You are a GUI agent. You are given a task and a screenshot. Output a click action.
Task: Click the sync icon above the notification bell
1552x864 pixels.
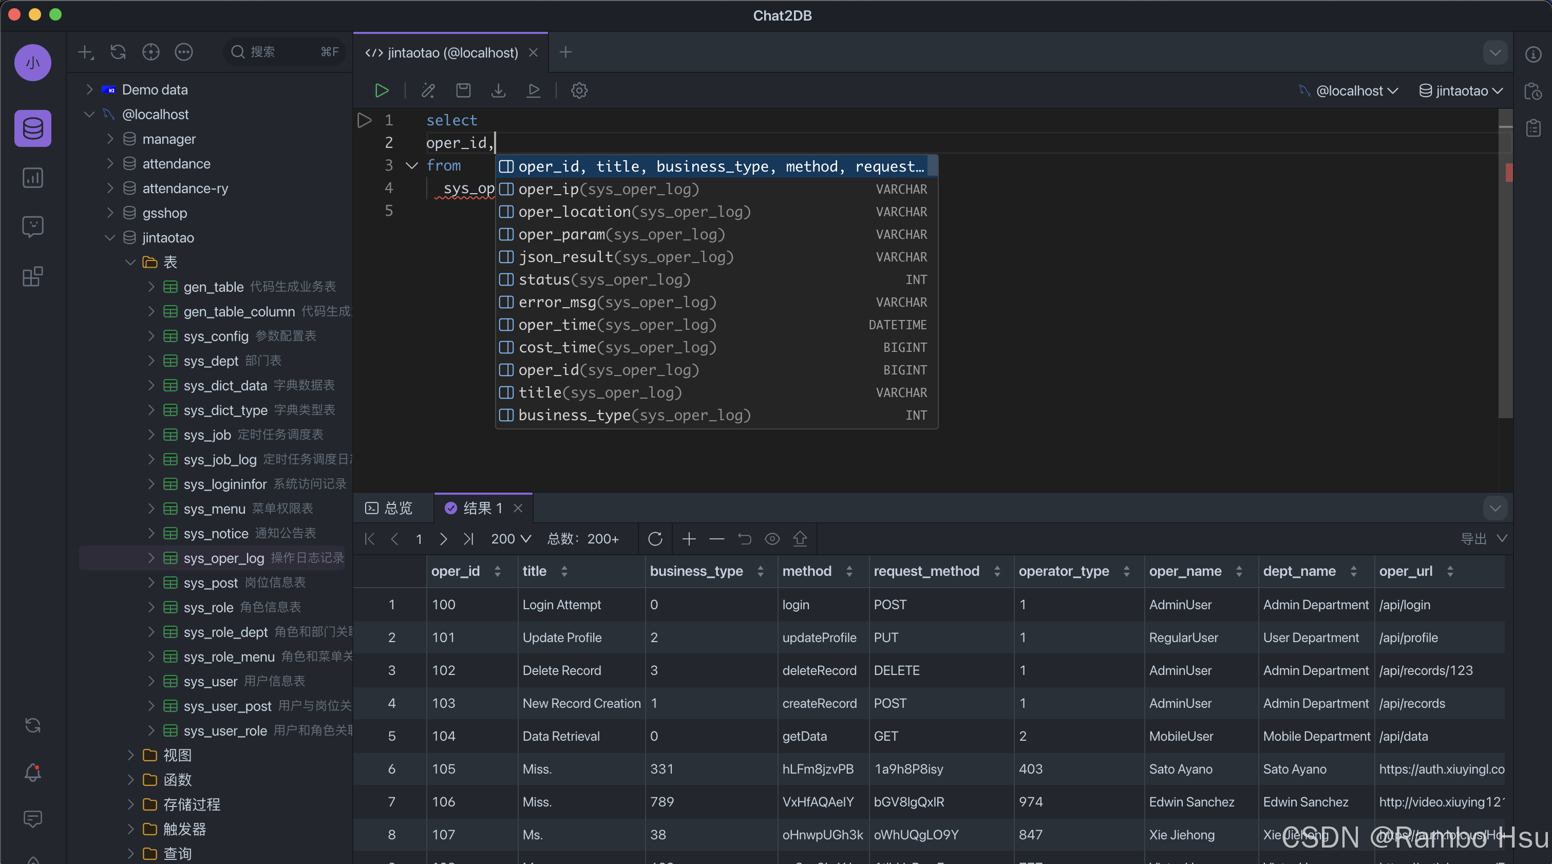click(32, 725)
